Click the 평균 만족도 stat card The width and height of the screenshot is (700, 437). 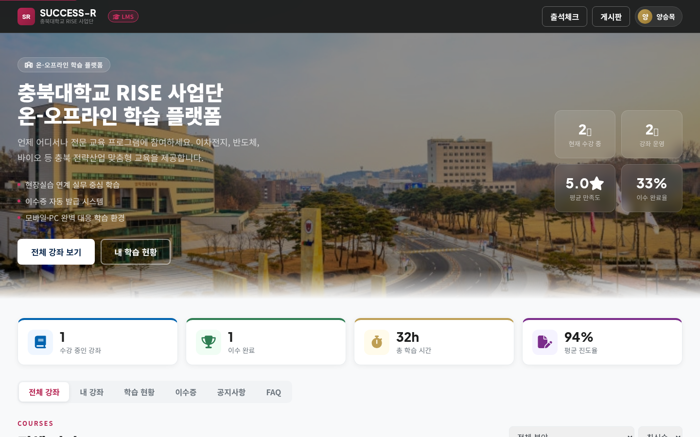(585, 188)
